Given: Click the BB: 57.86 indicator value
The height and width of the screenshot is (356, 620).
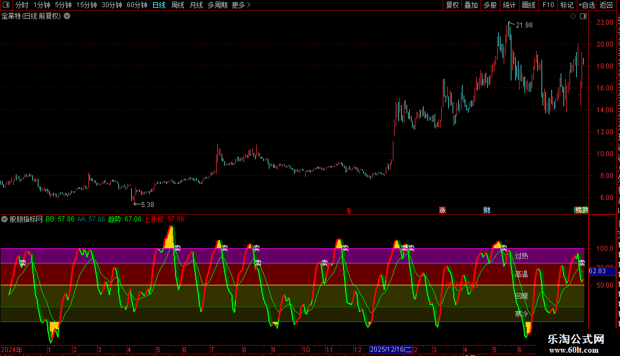Looking at the screenshot, I should tap(60, 219).
